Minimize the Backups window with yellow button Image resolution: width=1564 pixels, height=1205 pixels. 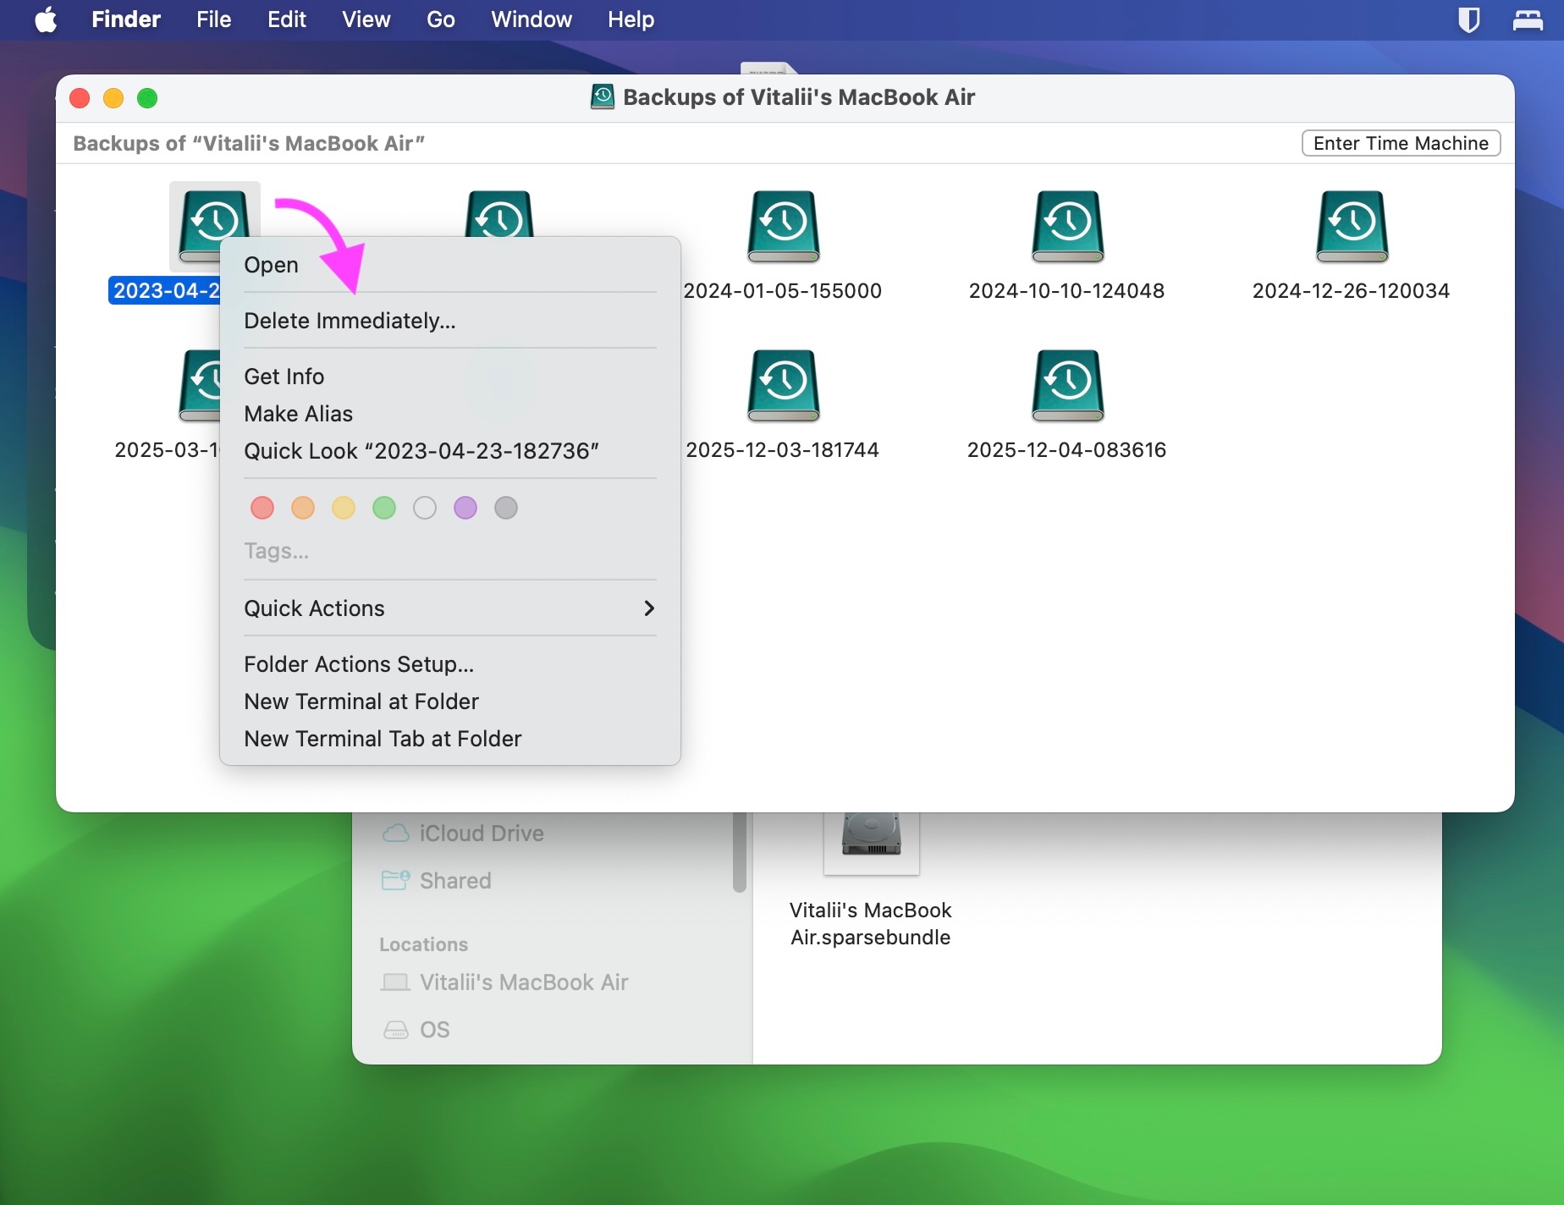(x=113, y=98)
